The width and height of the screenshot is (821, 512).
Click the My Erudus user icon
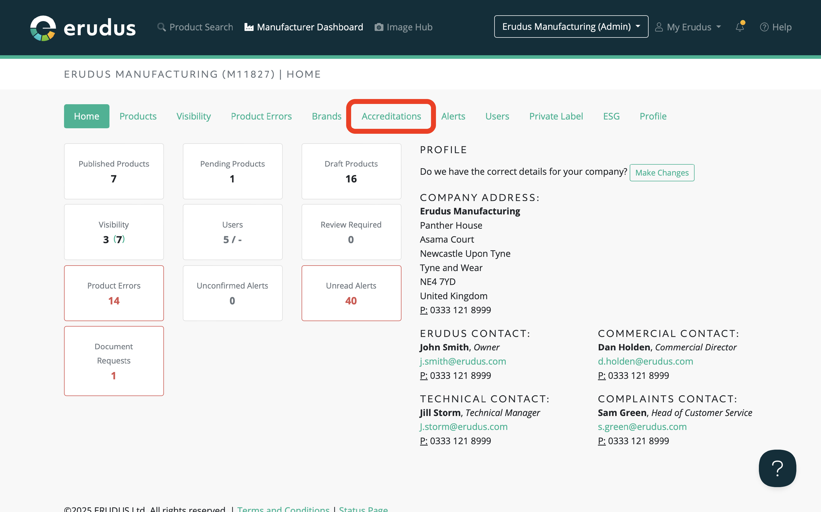tap(659, 27)
